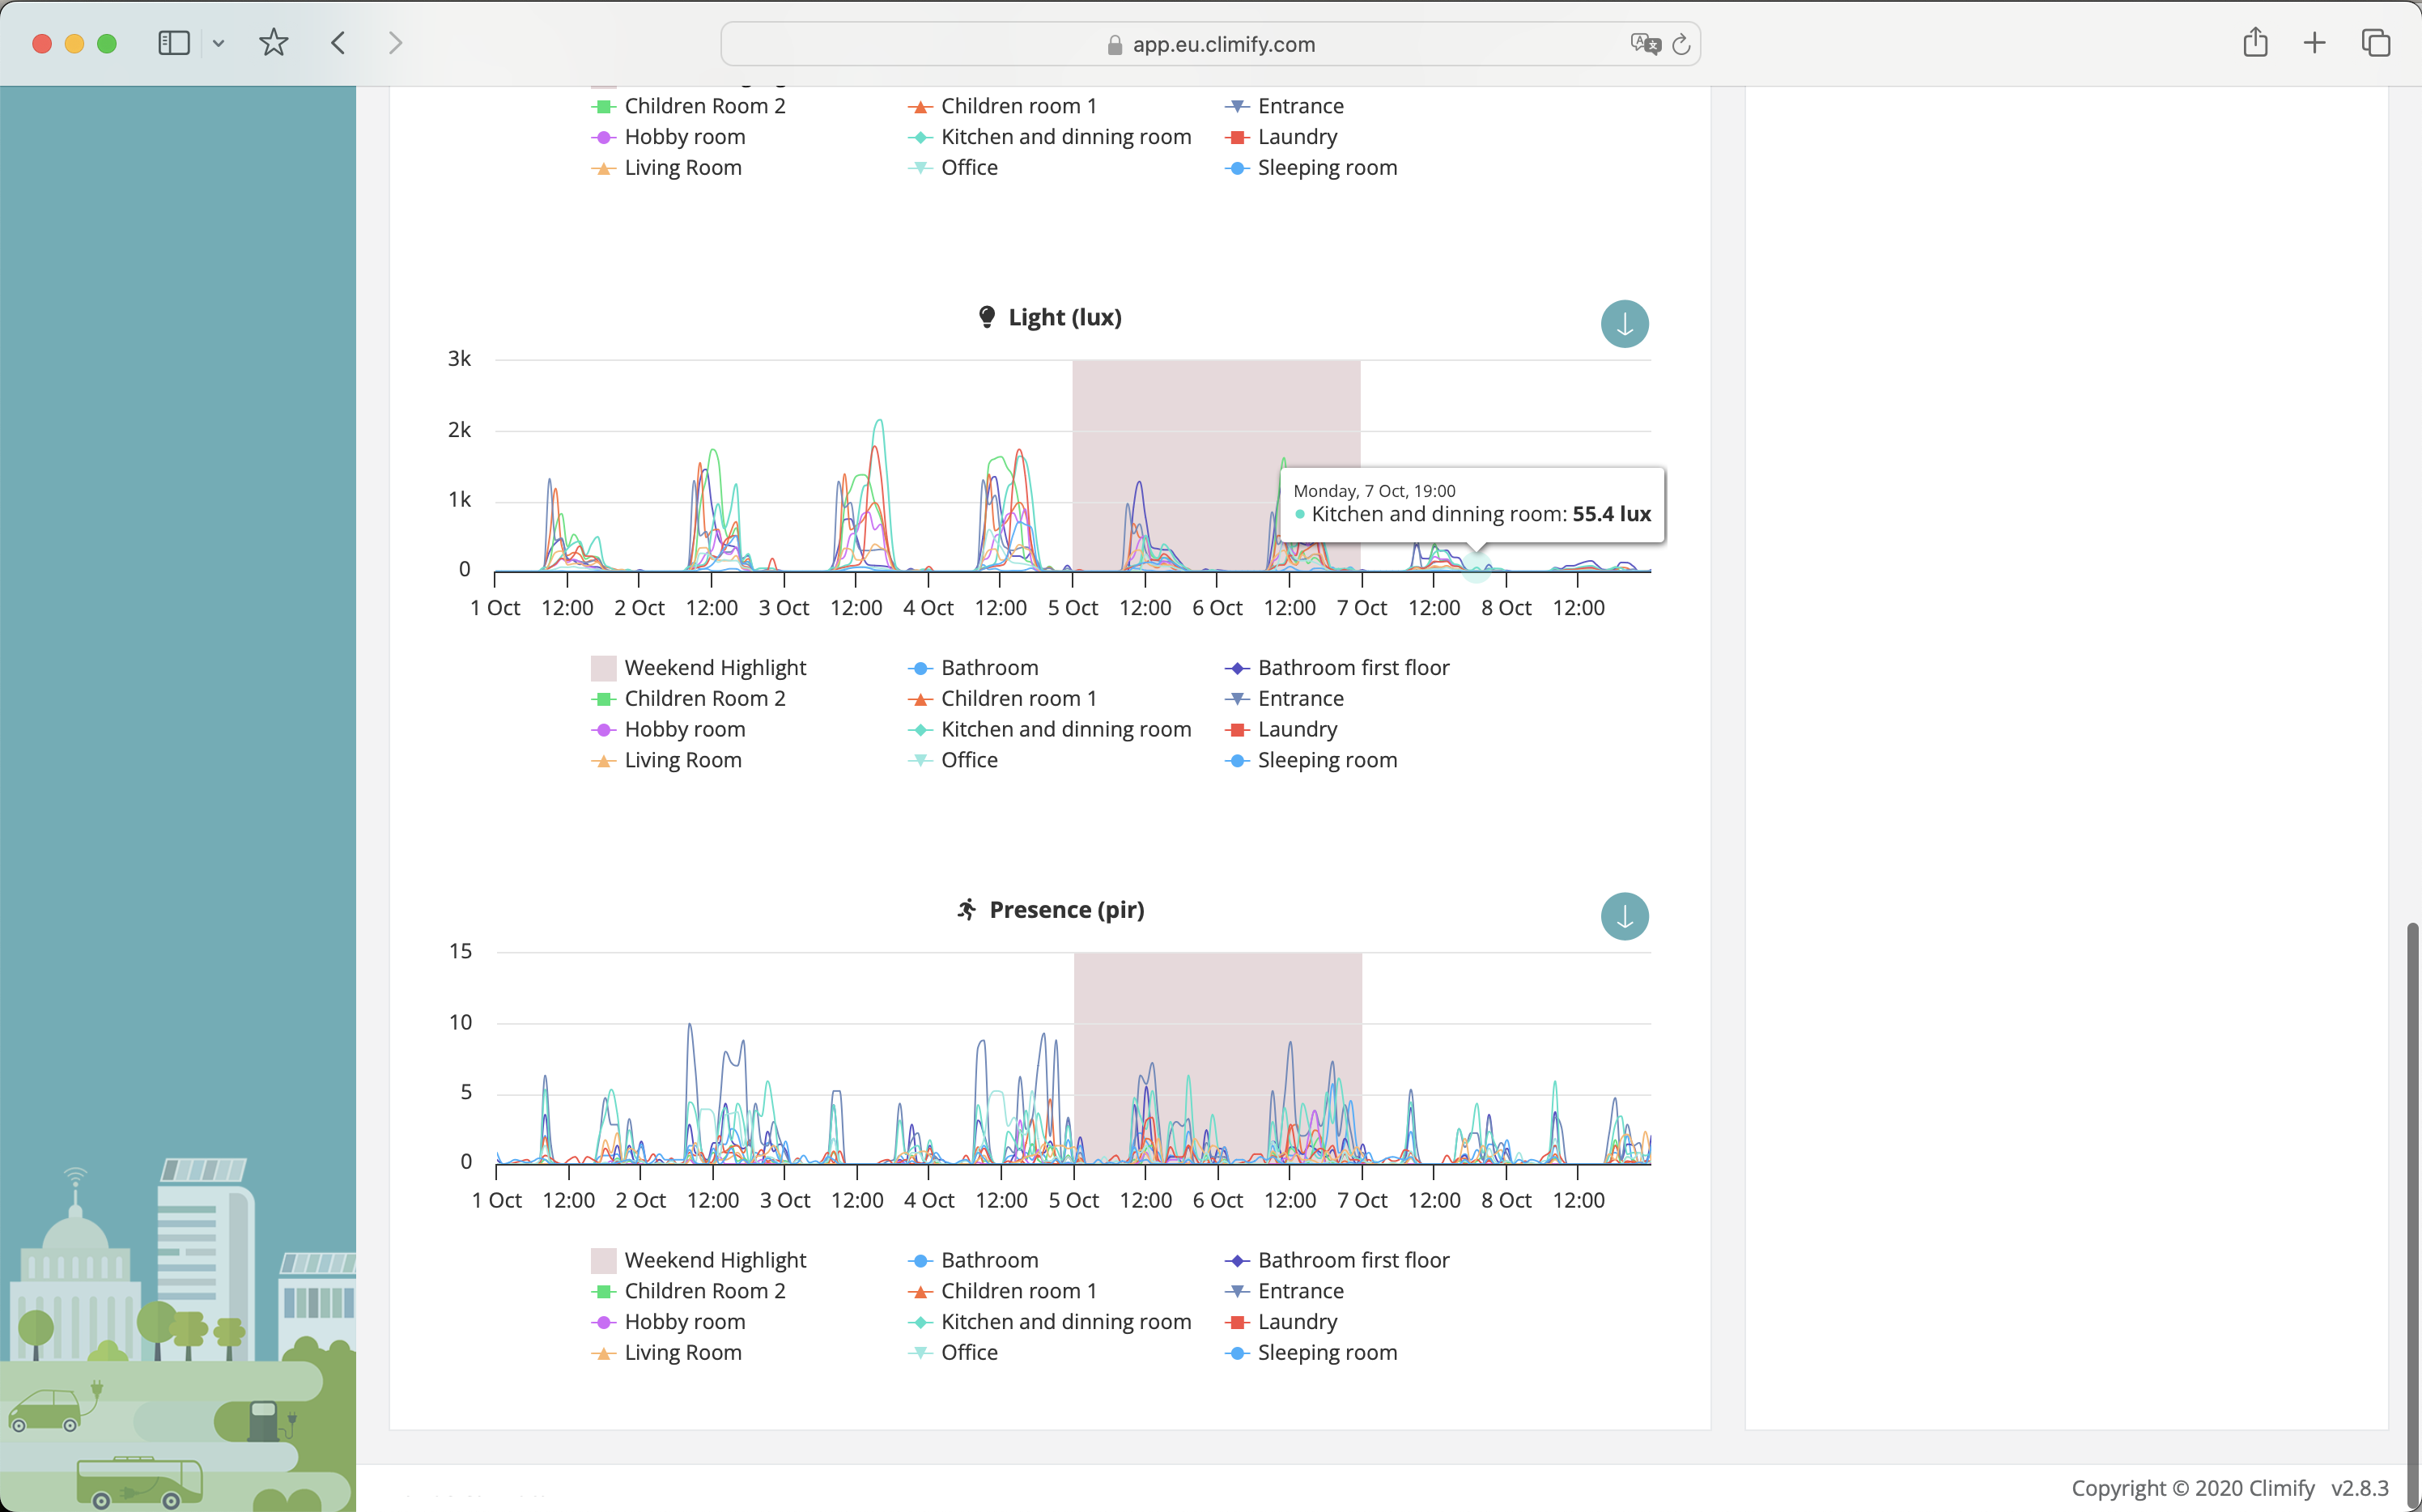The image size is (2422, 1512).
Task: Toggle Entrance in top chart legend
Action: (1284, 107)
